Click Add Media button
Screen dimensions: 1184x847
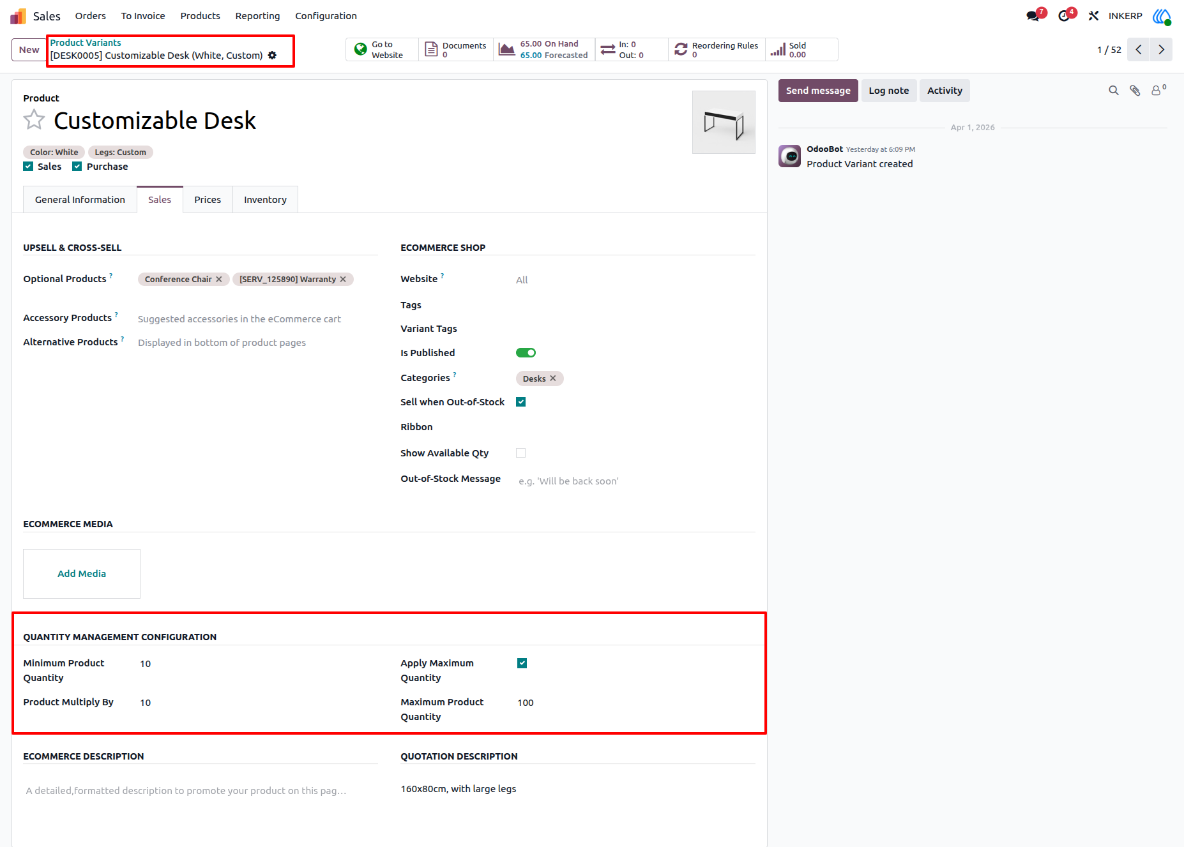tap(82, 574)
